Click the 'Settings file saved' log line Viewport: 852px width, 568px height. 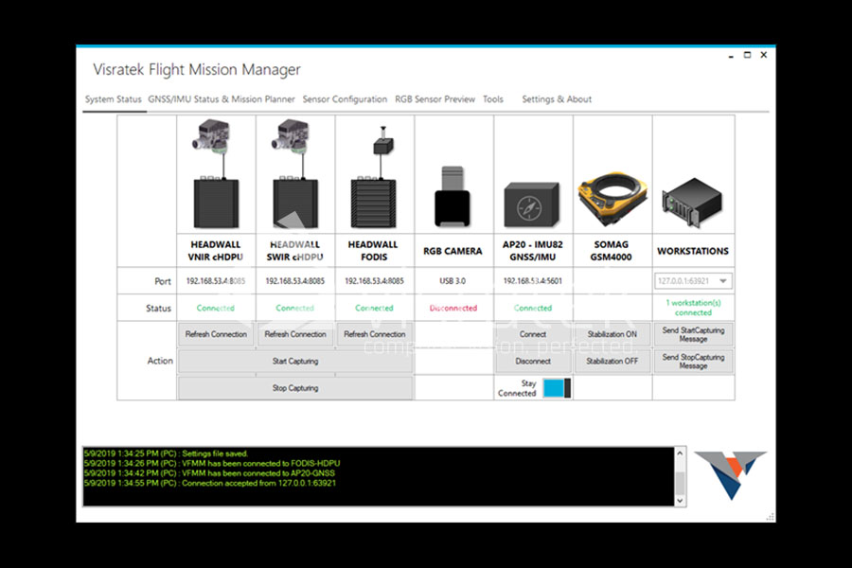(166, 453)
